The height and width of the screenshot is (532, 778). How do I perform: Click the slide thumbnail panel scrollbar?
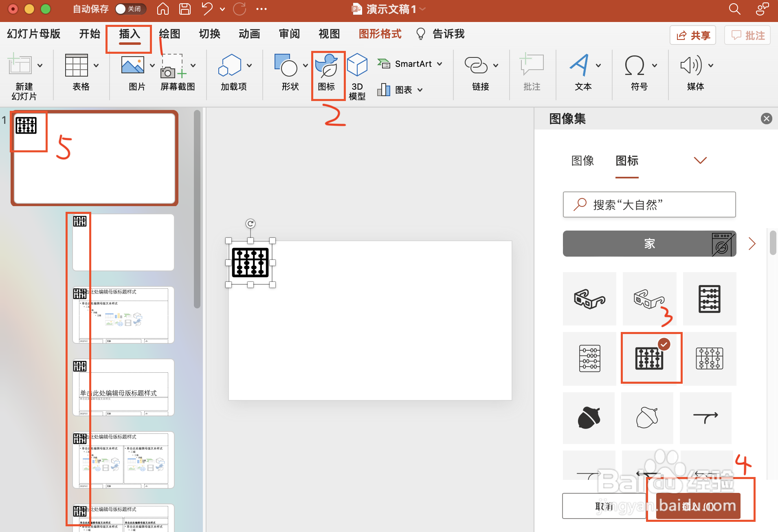click(197, 209)
